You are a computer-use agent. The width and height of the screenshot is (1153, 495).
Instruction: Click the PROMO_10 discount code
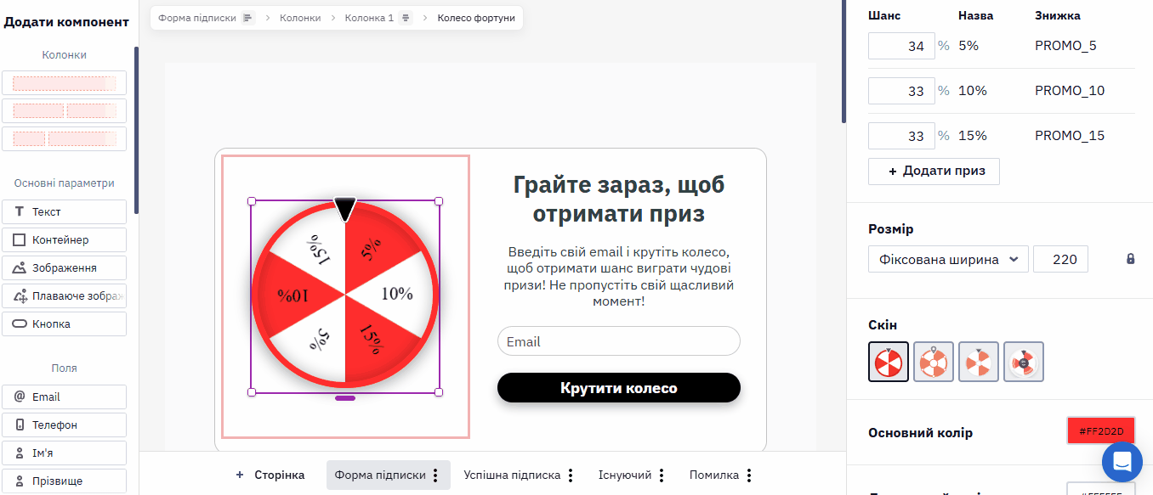tap(1070, 91)
